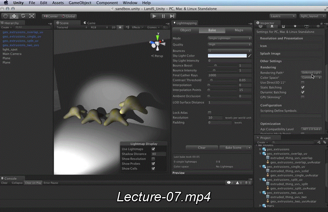Click the Shadow Distance field
This screenshot has width=328, height=212.
pos(159,154)
